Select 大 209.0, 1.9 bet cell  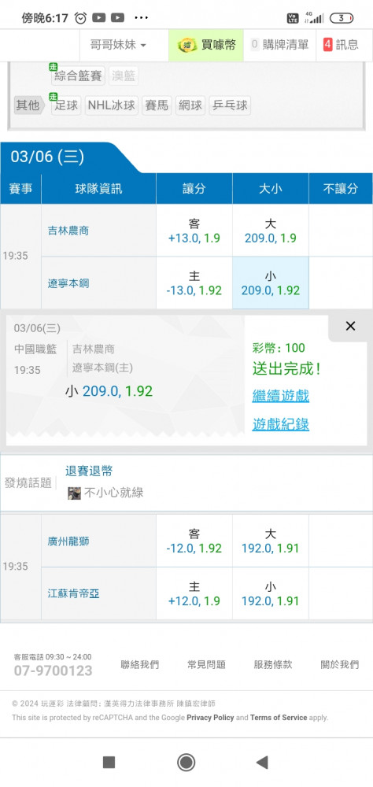tap(271, 231)
